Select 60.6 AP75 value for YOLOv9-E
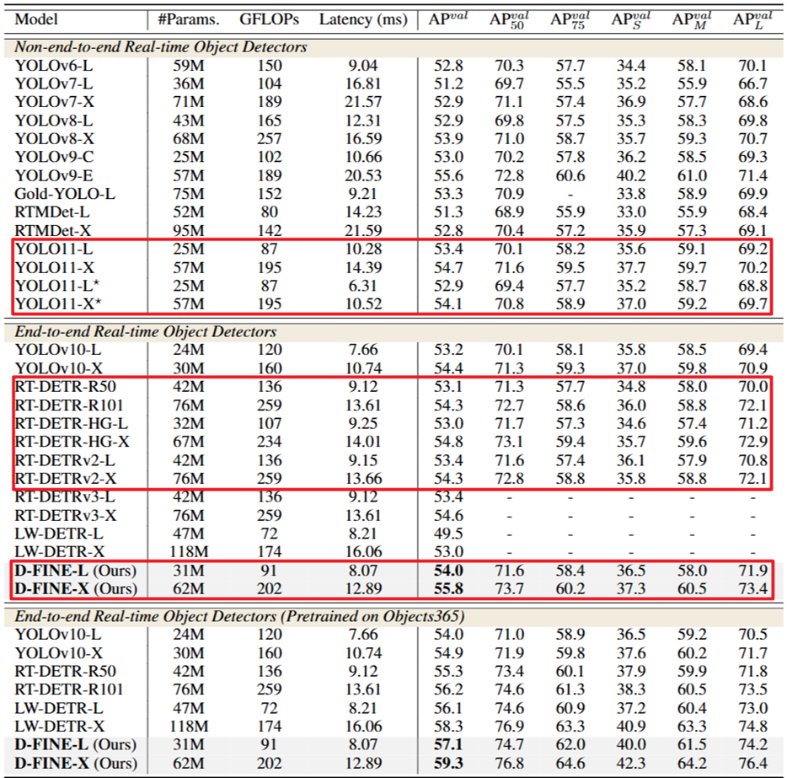Screen dimensions: 787x778 (x=570, y=175)
